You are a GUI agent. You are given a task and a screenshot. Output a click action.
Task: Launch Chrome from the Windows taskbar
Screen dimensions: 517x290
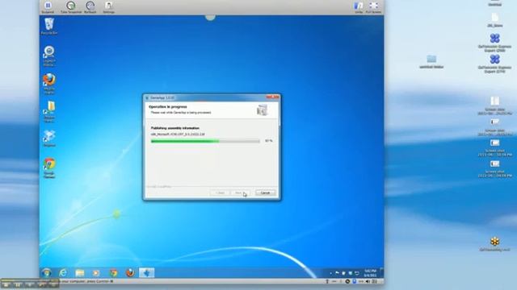[x=113, y=272]
